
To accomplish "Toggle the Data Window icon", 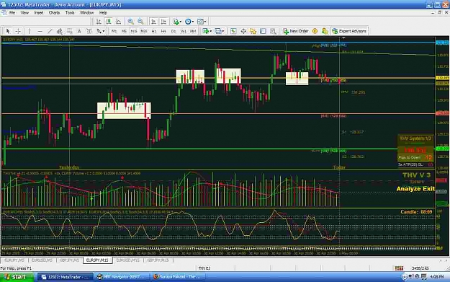I will pos(243,31).
